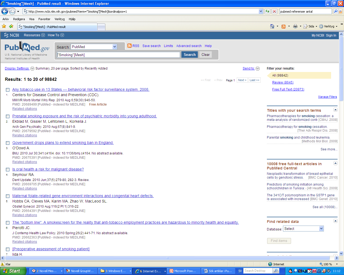Open the Desktop search magnifier in taskbar
Image resolution: width=344 pixels, height=275 pixels.
click(x=275, y=271)
